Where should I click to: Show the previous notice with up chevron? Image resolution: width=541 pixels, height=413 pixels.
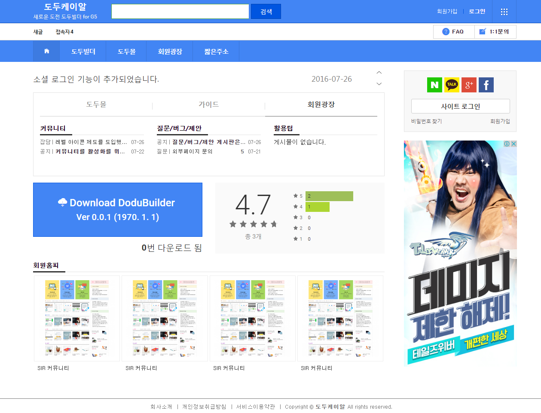click(379, 73)
